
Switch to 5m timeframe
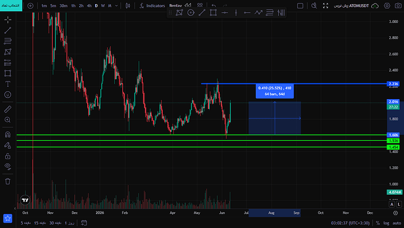(x=53, y=6)
